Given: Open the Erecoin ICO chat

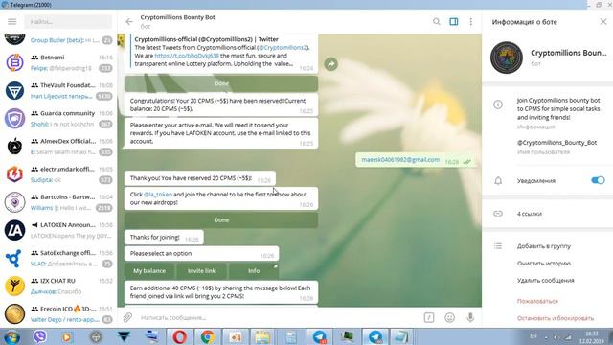Looking at the screenshot, I should pyautogui.click(x=58, y=314).
